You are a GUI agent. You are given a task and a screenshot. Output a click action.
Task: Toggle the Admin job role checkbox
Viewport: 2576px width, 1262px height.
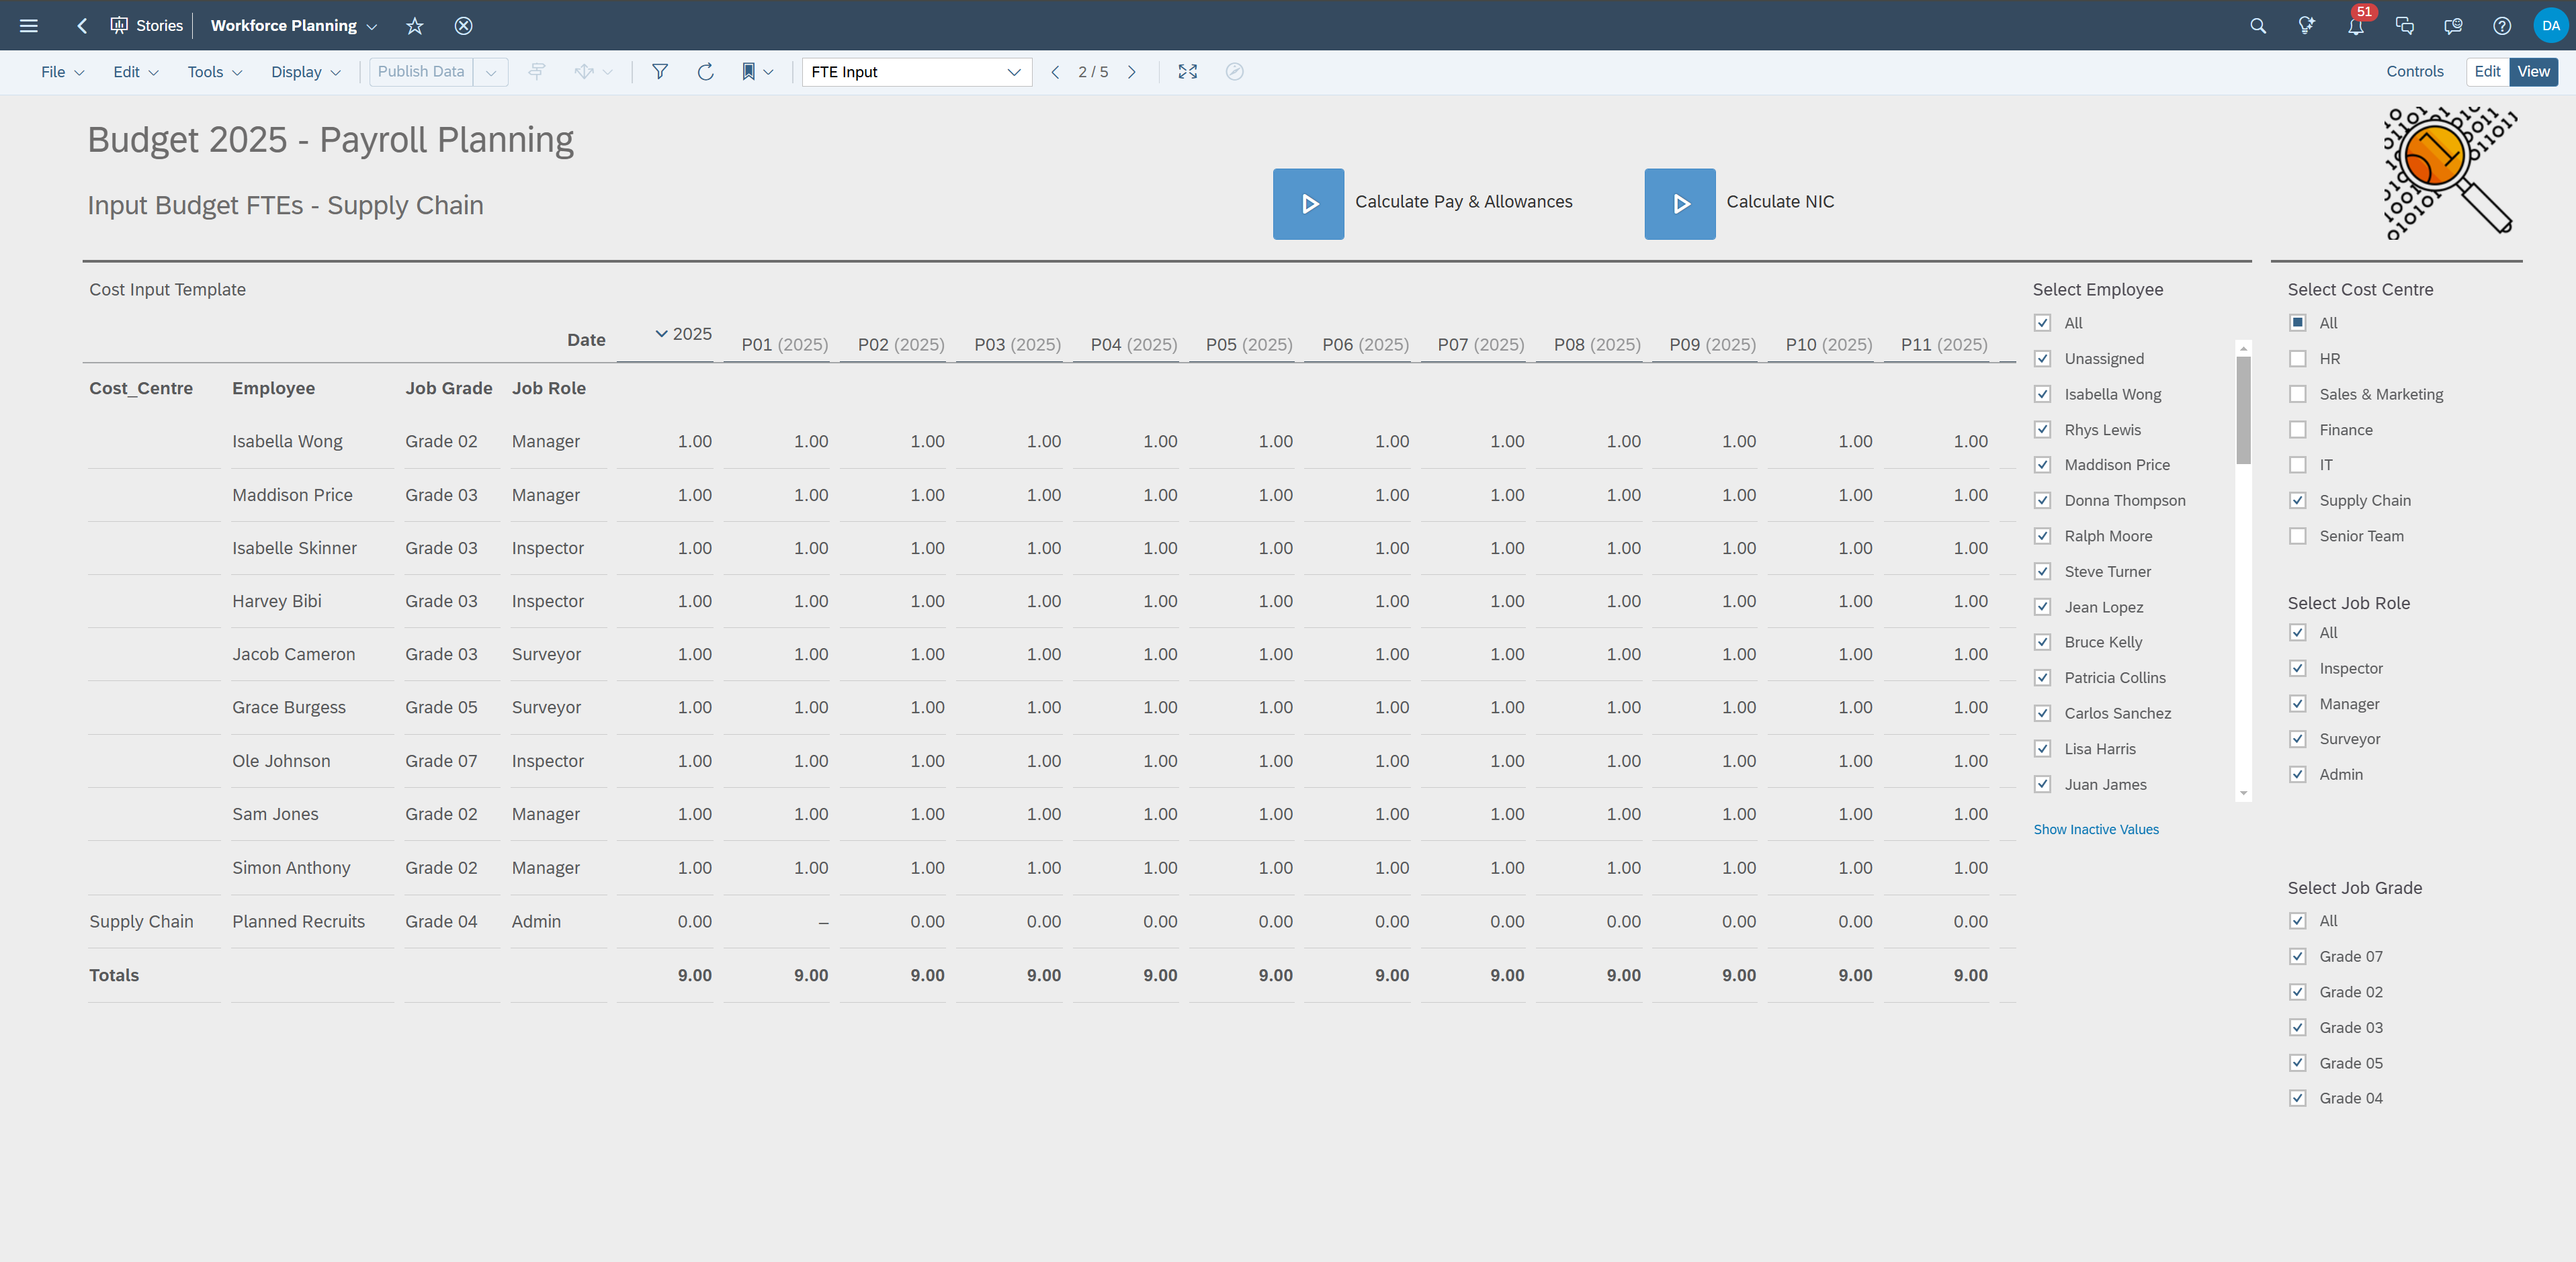(x=2298, y=774)
